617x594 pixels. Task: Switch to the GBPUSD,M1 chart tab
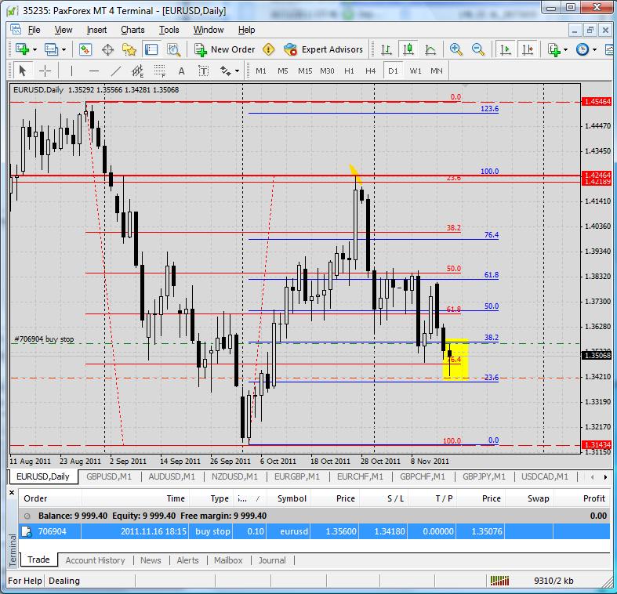pos(109,476)
